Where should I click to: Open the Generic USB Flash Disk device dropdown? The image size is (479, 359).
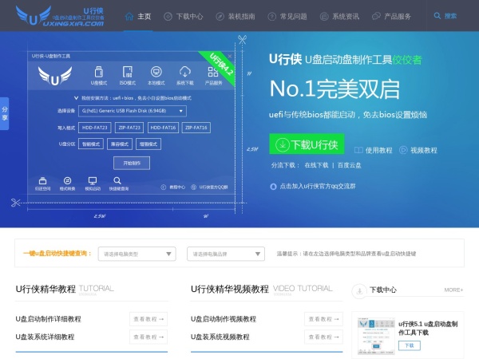point(133,111)
